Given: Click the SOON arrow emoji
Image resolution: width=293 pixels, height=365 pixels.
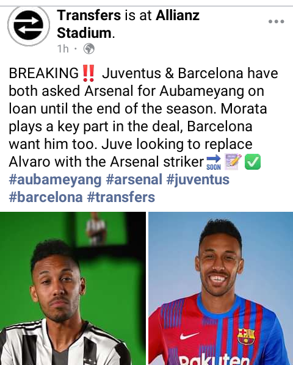Looking at the screenshot, I should pos(214,162).
